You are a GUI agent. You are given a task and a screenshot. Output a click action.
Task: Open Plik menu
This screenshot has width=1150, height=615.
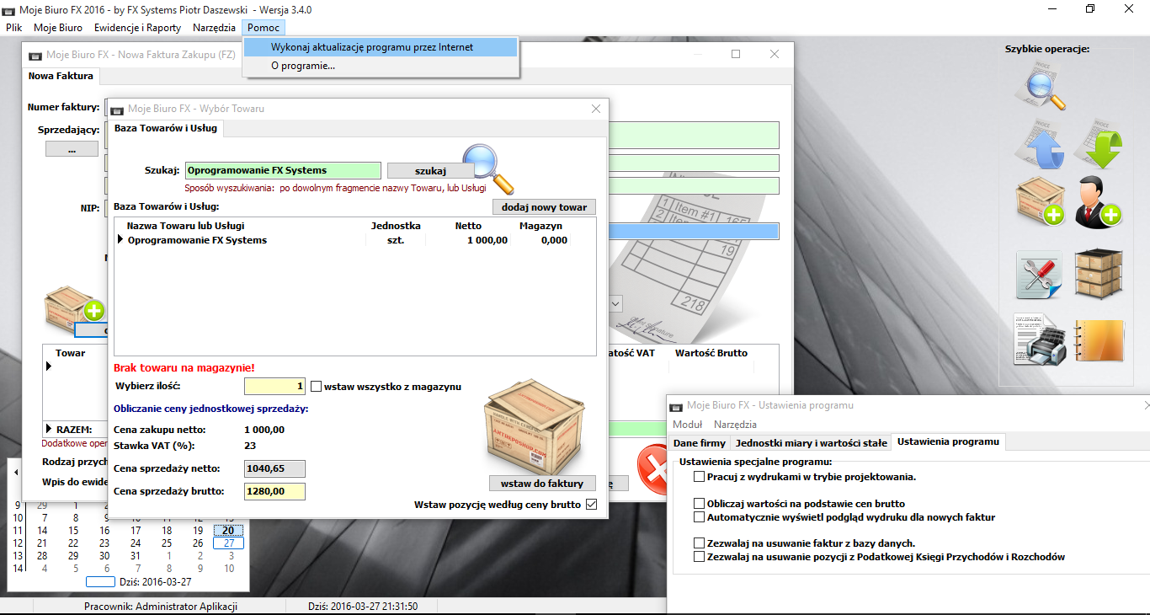pos(13,28)
